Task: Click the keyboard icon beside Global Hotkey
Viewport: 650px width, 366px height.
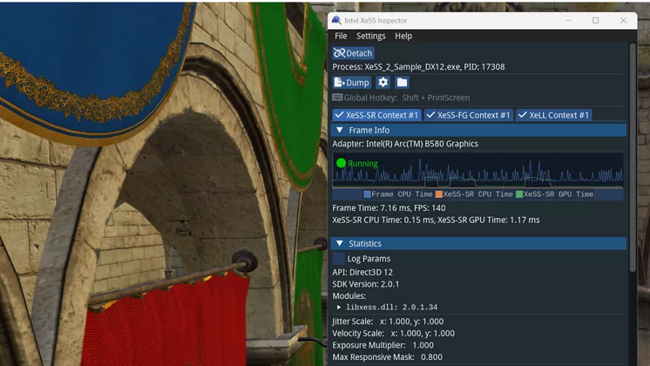Action: click(x=338, y=97)
